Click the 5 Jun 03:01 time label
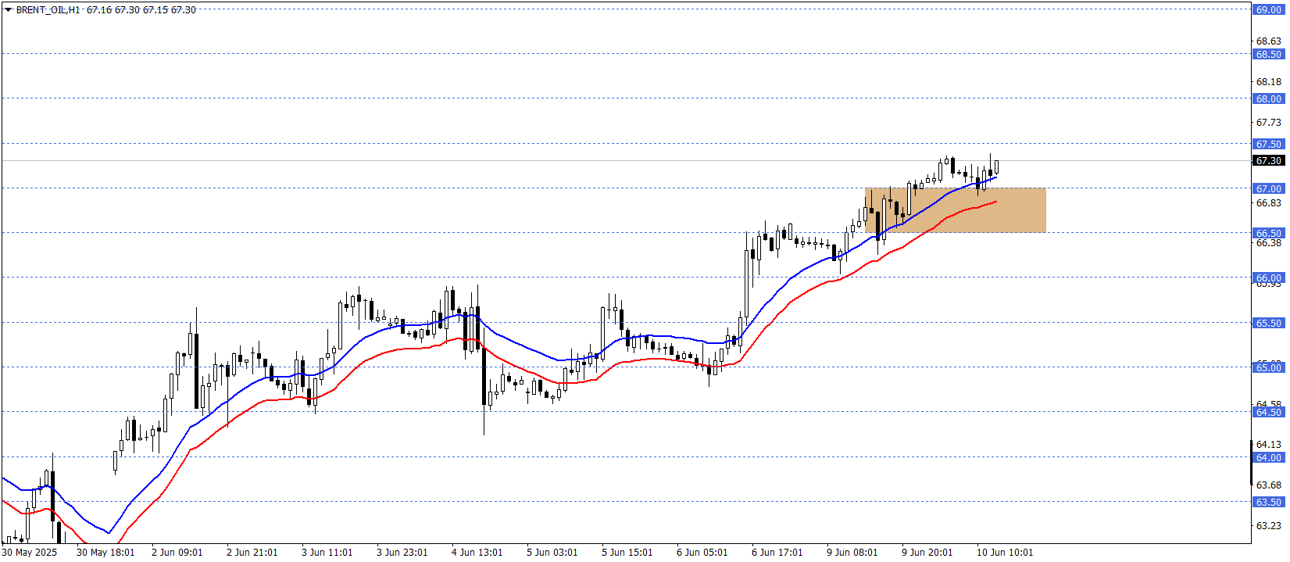 552,553
